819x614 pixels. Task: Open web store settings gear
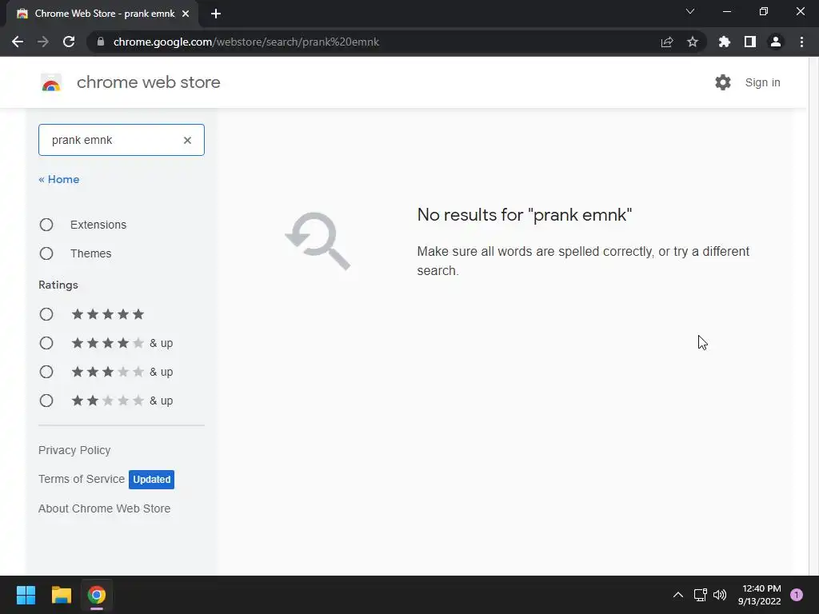[x=723, y=82]
